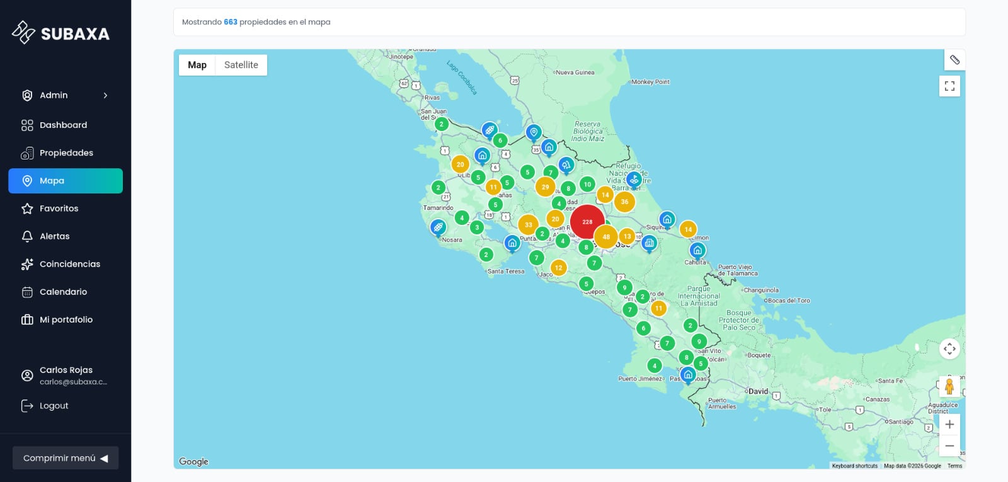
Task: Click the 33 cluster marker
Action: 528,224
